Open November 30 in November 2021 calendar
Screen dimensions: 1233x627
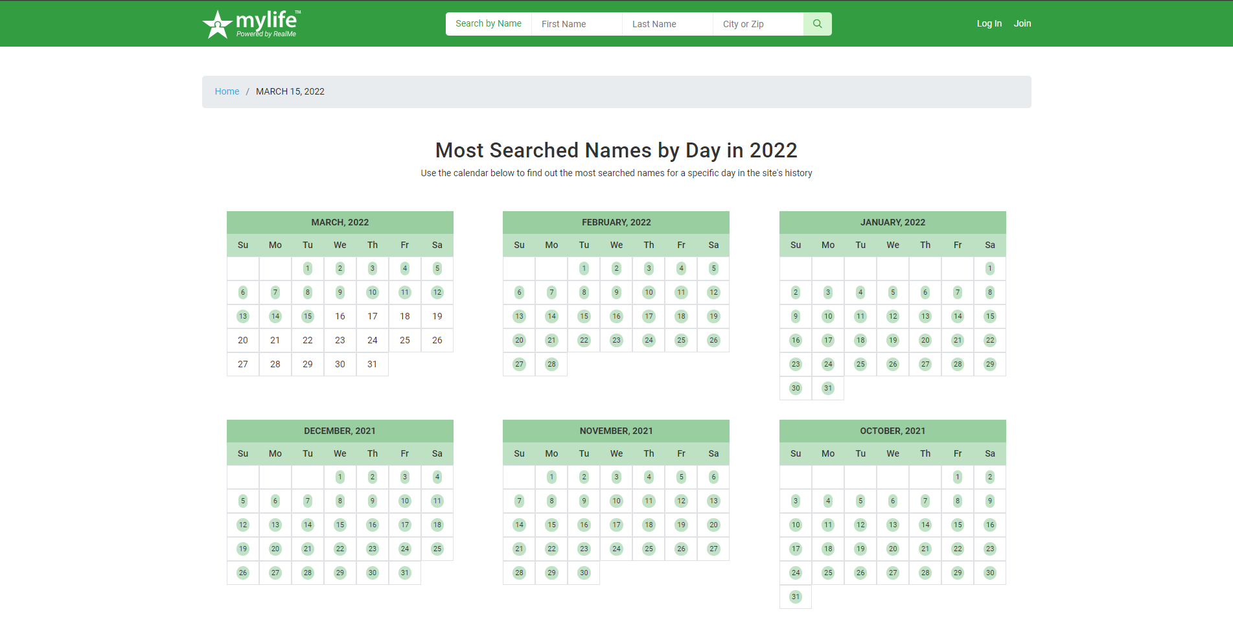(x=584, y=573)
